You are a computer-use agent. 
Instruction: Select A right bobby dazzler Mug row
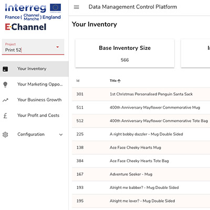[x=141, y=134]
